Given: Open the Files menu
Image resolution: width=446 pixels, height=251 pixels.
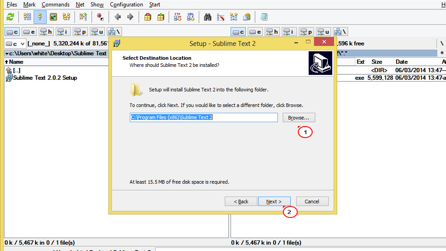Looking at the screenshot, I should click(x=12, y=4).
